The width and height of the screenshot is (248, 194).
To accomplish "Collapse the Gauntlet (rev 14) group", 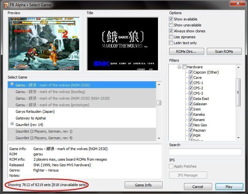I will (x=12, y=124).
